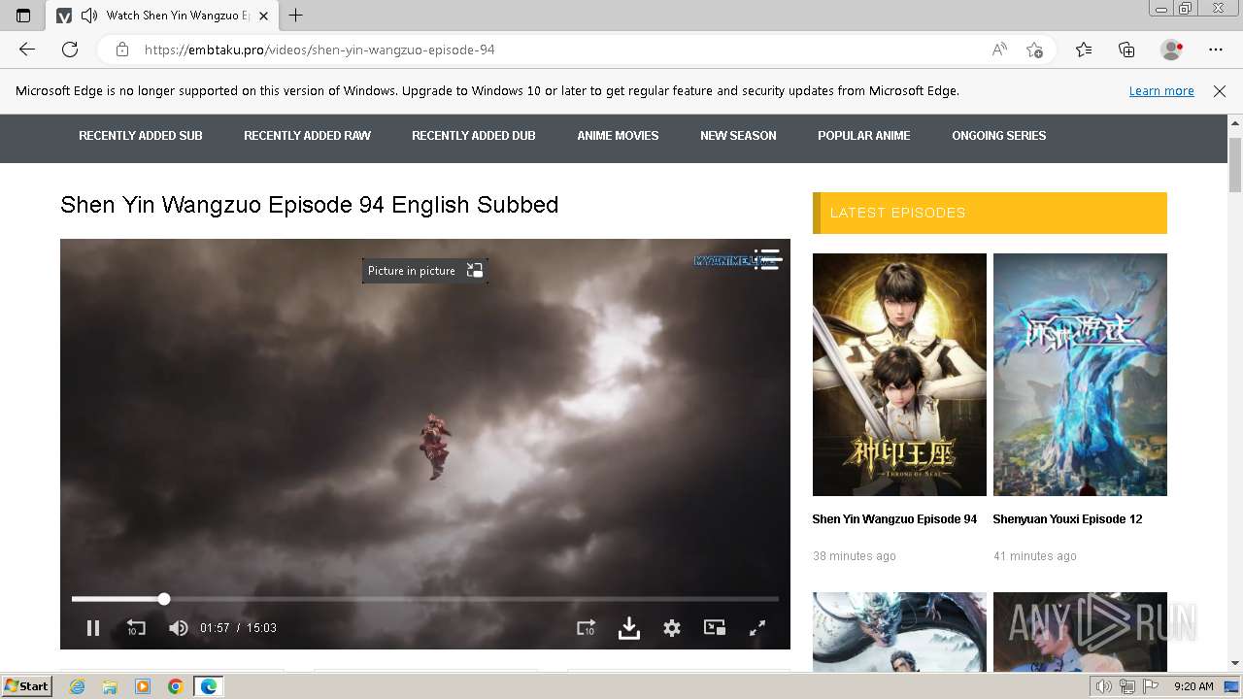The image size is (1243, 699).
Task: Select the Watch Shen Yin Wangzuo tab
Action: 162,16
